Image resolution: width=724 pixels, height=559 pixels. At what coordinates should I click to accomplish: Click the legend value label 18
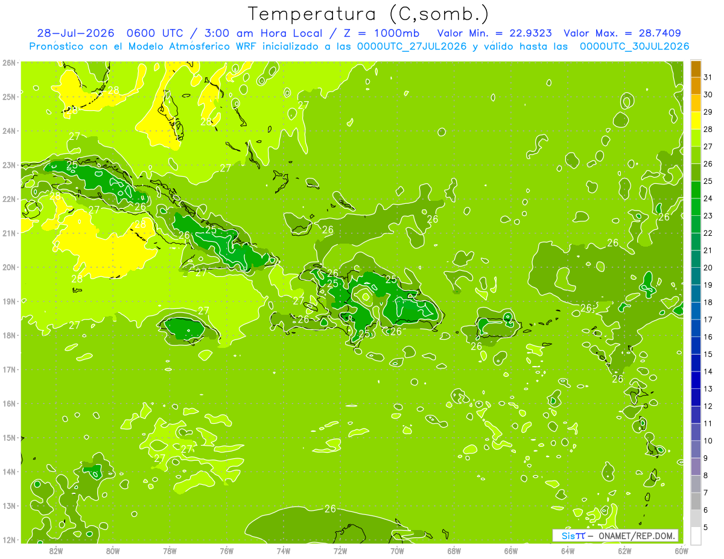coord(708,302)
